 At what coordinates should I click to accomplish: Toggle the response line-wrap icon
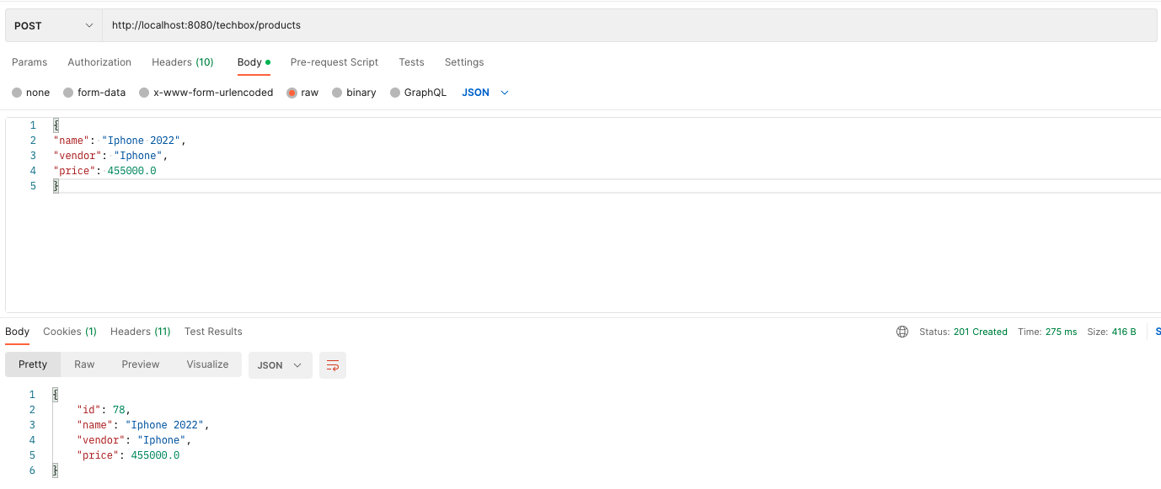pyautogui.click(x=333, y=365)
